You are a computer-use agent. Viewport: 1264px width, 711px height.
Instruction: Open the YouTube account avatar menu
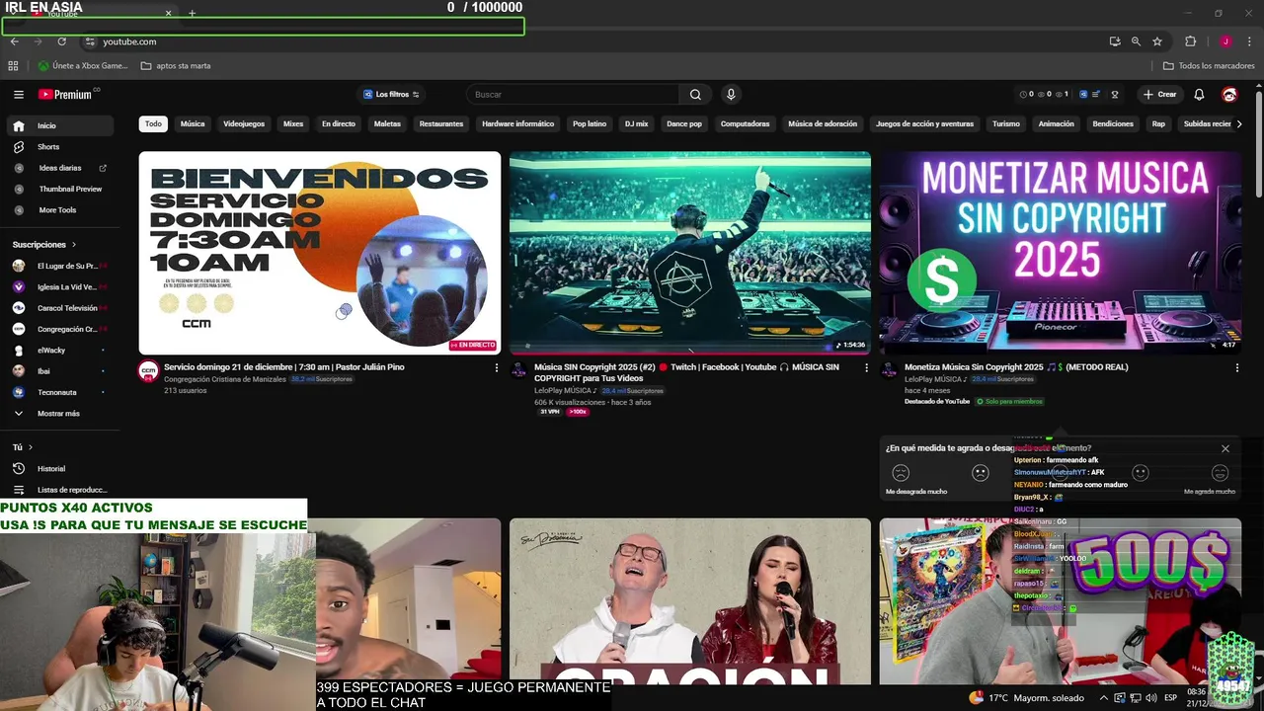tap(1229, 95)
